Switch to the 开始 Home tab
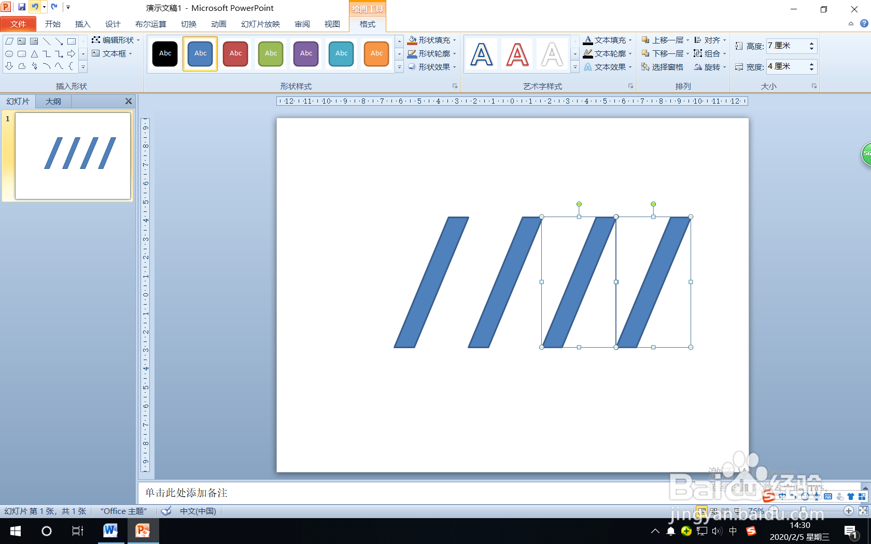This screenshot has width=871, height=544. tap(52, 24)
